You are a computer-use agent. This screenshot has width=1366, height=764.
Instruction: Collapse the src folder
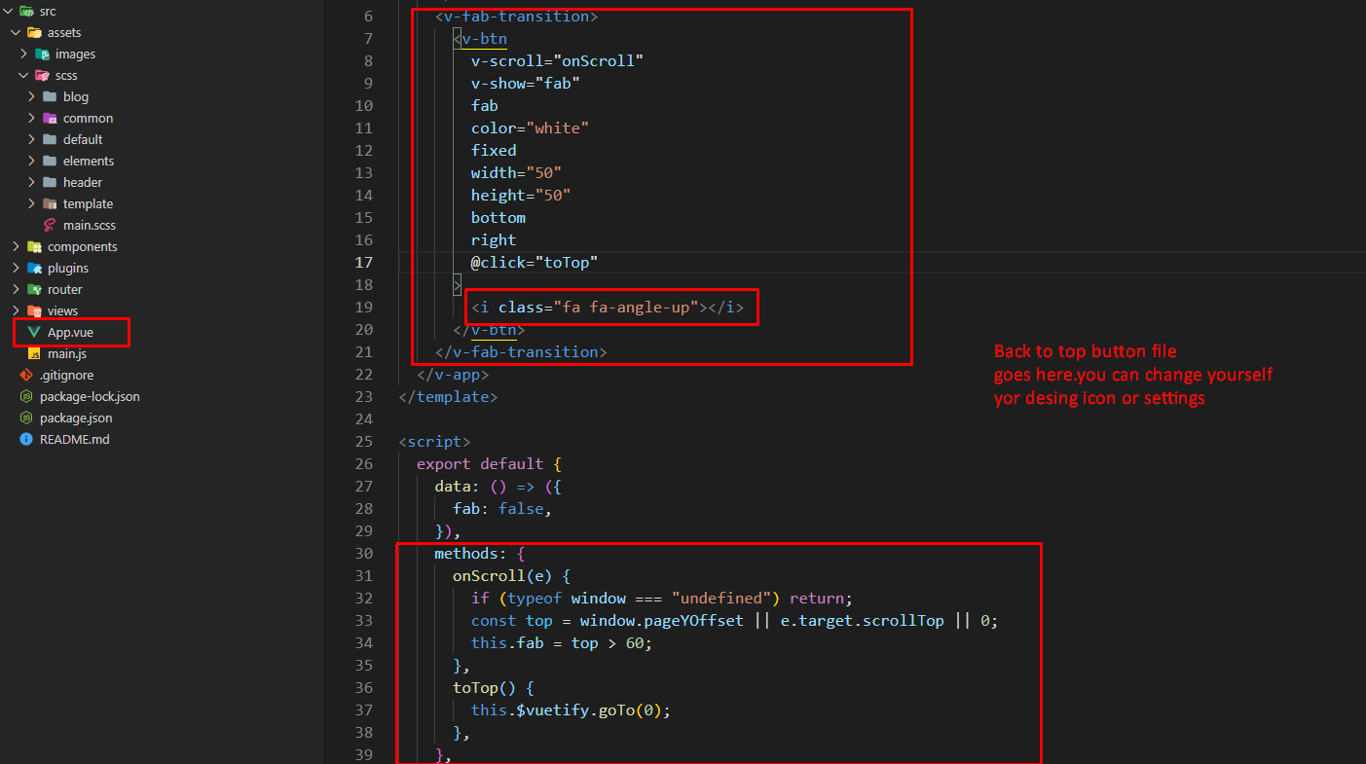[x=8, y=12]
